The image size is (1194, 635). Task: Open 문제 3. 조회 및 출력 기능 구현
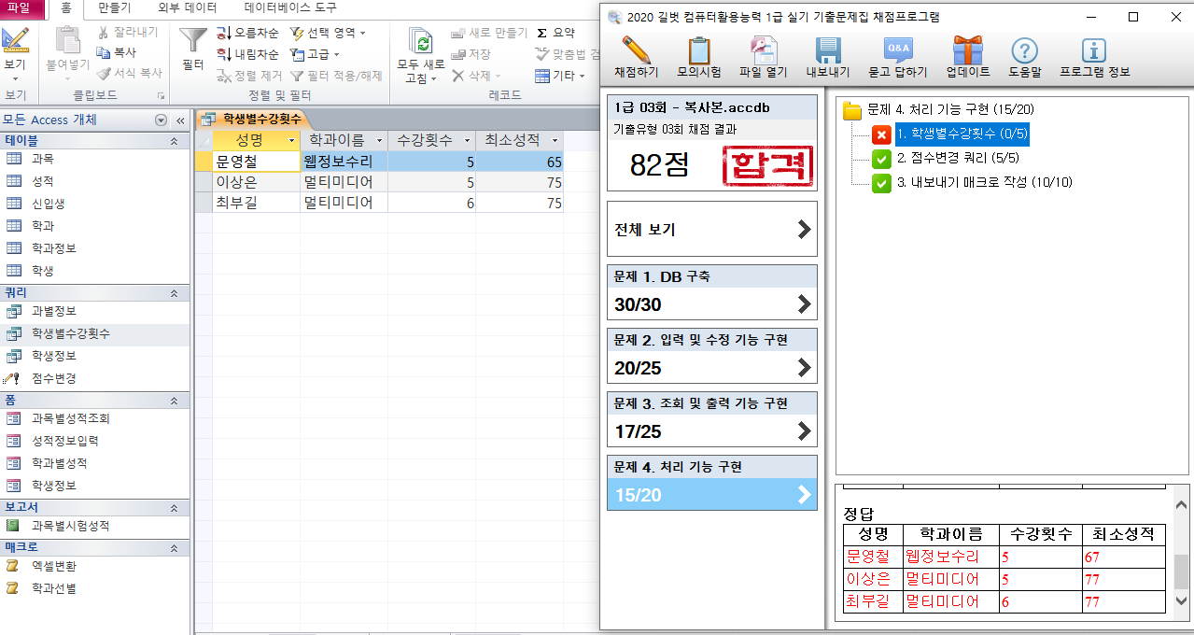click(711, 419)
